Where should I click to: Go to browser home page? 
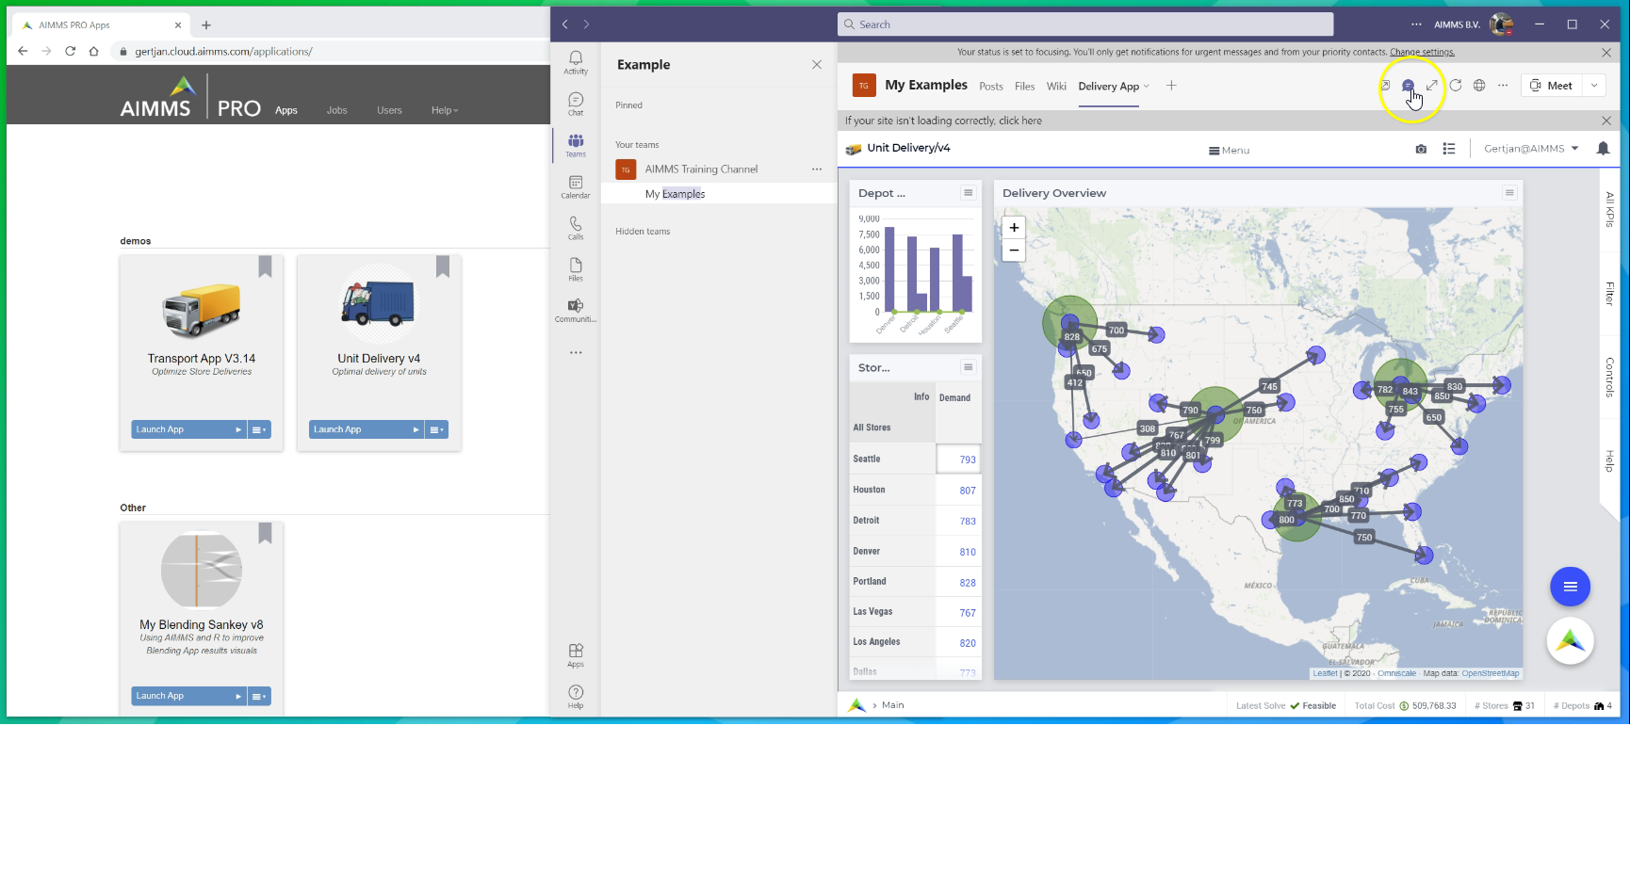click(93, 51)
